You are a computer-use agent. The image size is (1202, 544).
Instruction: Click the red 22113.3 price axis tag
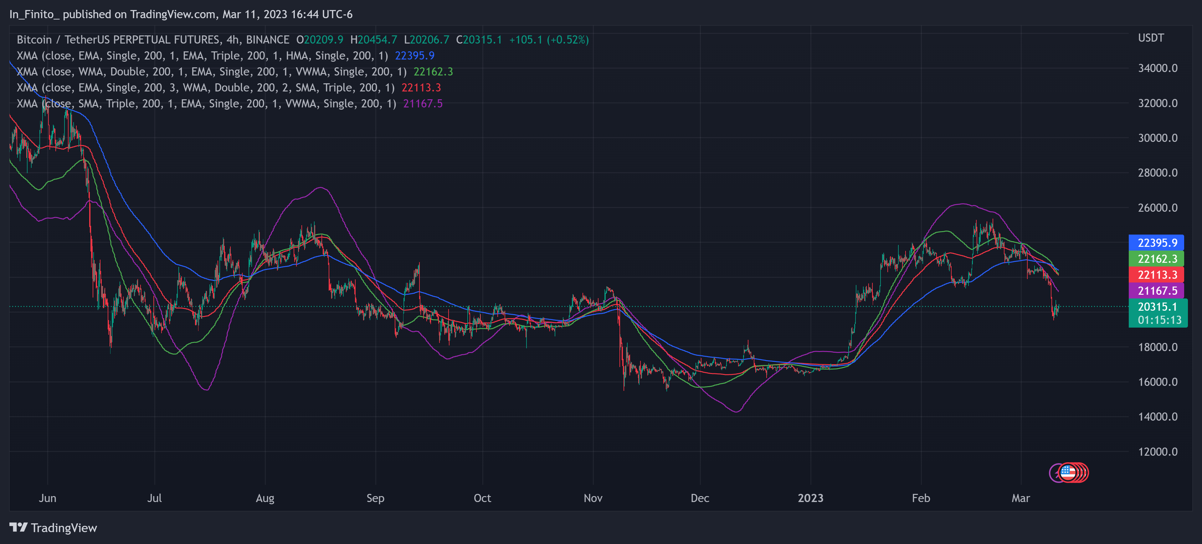click(x=1156, y=275)
